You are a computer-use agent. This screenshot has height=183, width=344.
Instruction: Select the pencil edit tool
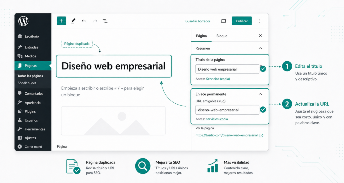pos(73,21)
